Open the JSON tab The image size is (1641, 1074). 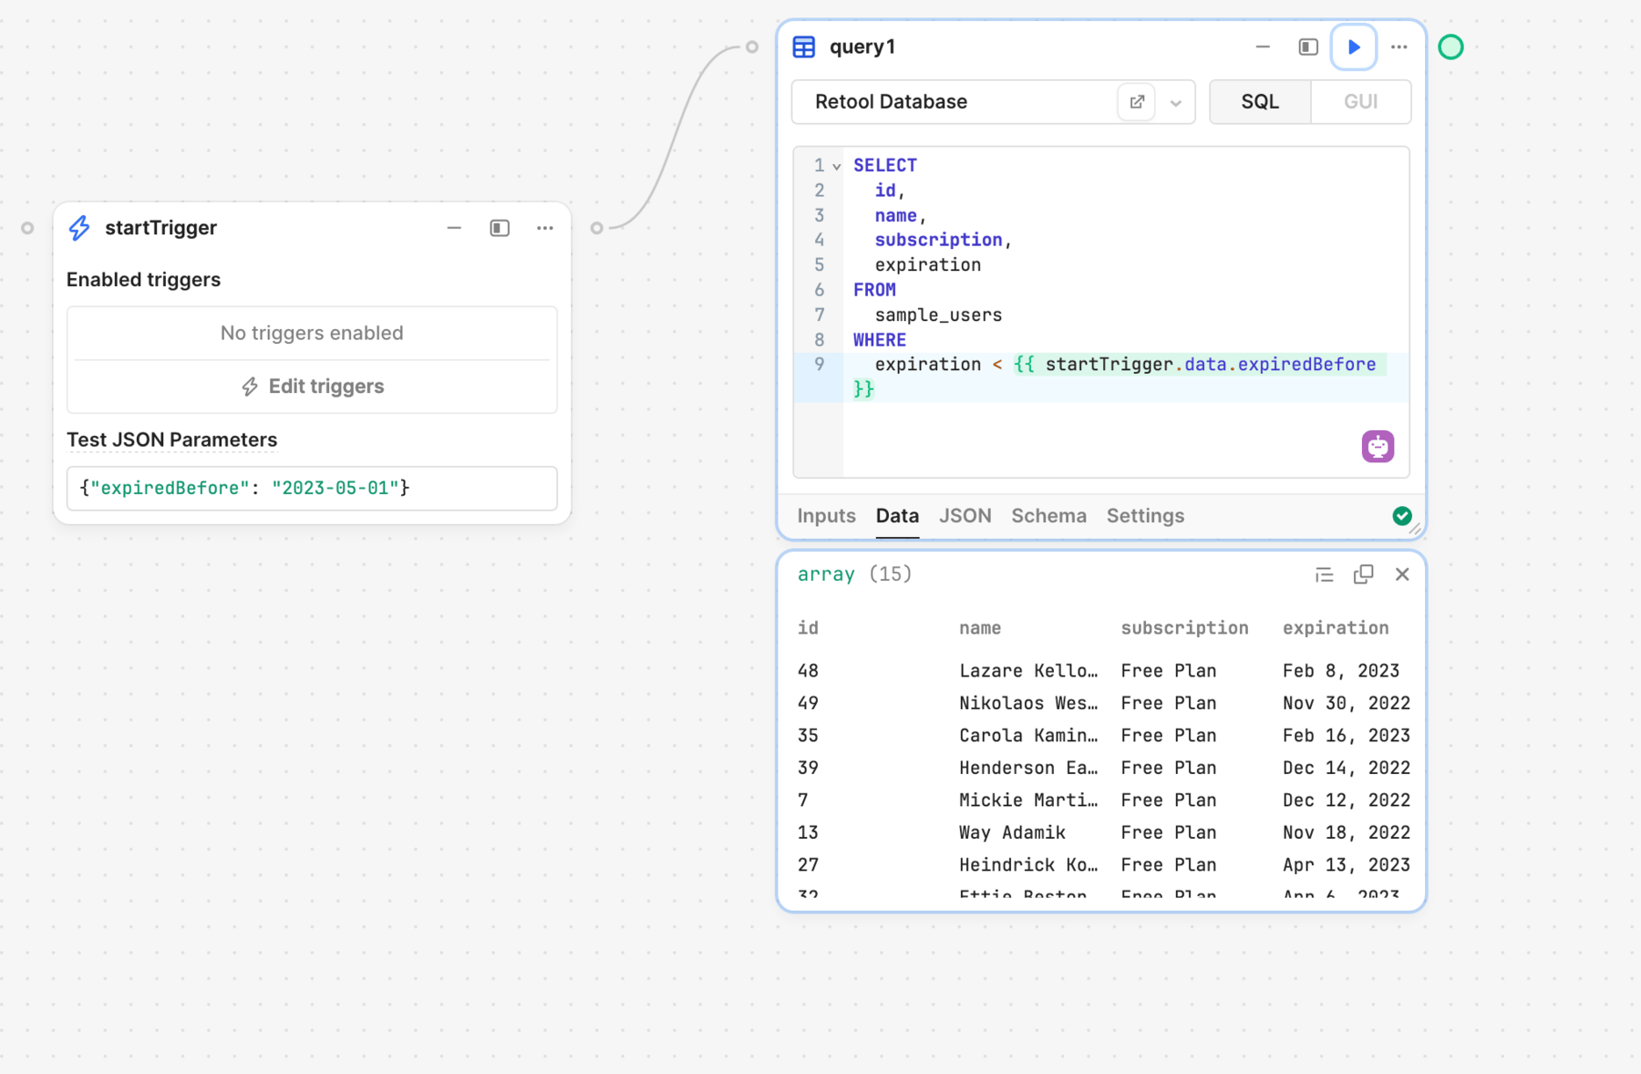(965, 516)
